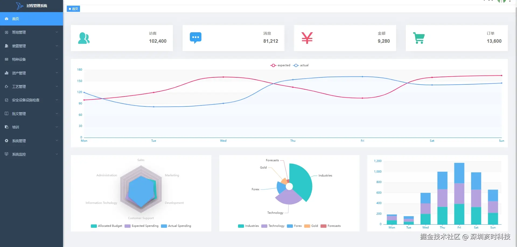Click the 81,212 messages count
This screenshot has height=247, width=517.
click(x=271, y=41)
